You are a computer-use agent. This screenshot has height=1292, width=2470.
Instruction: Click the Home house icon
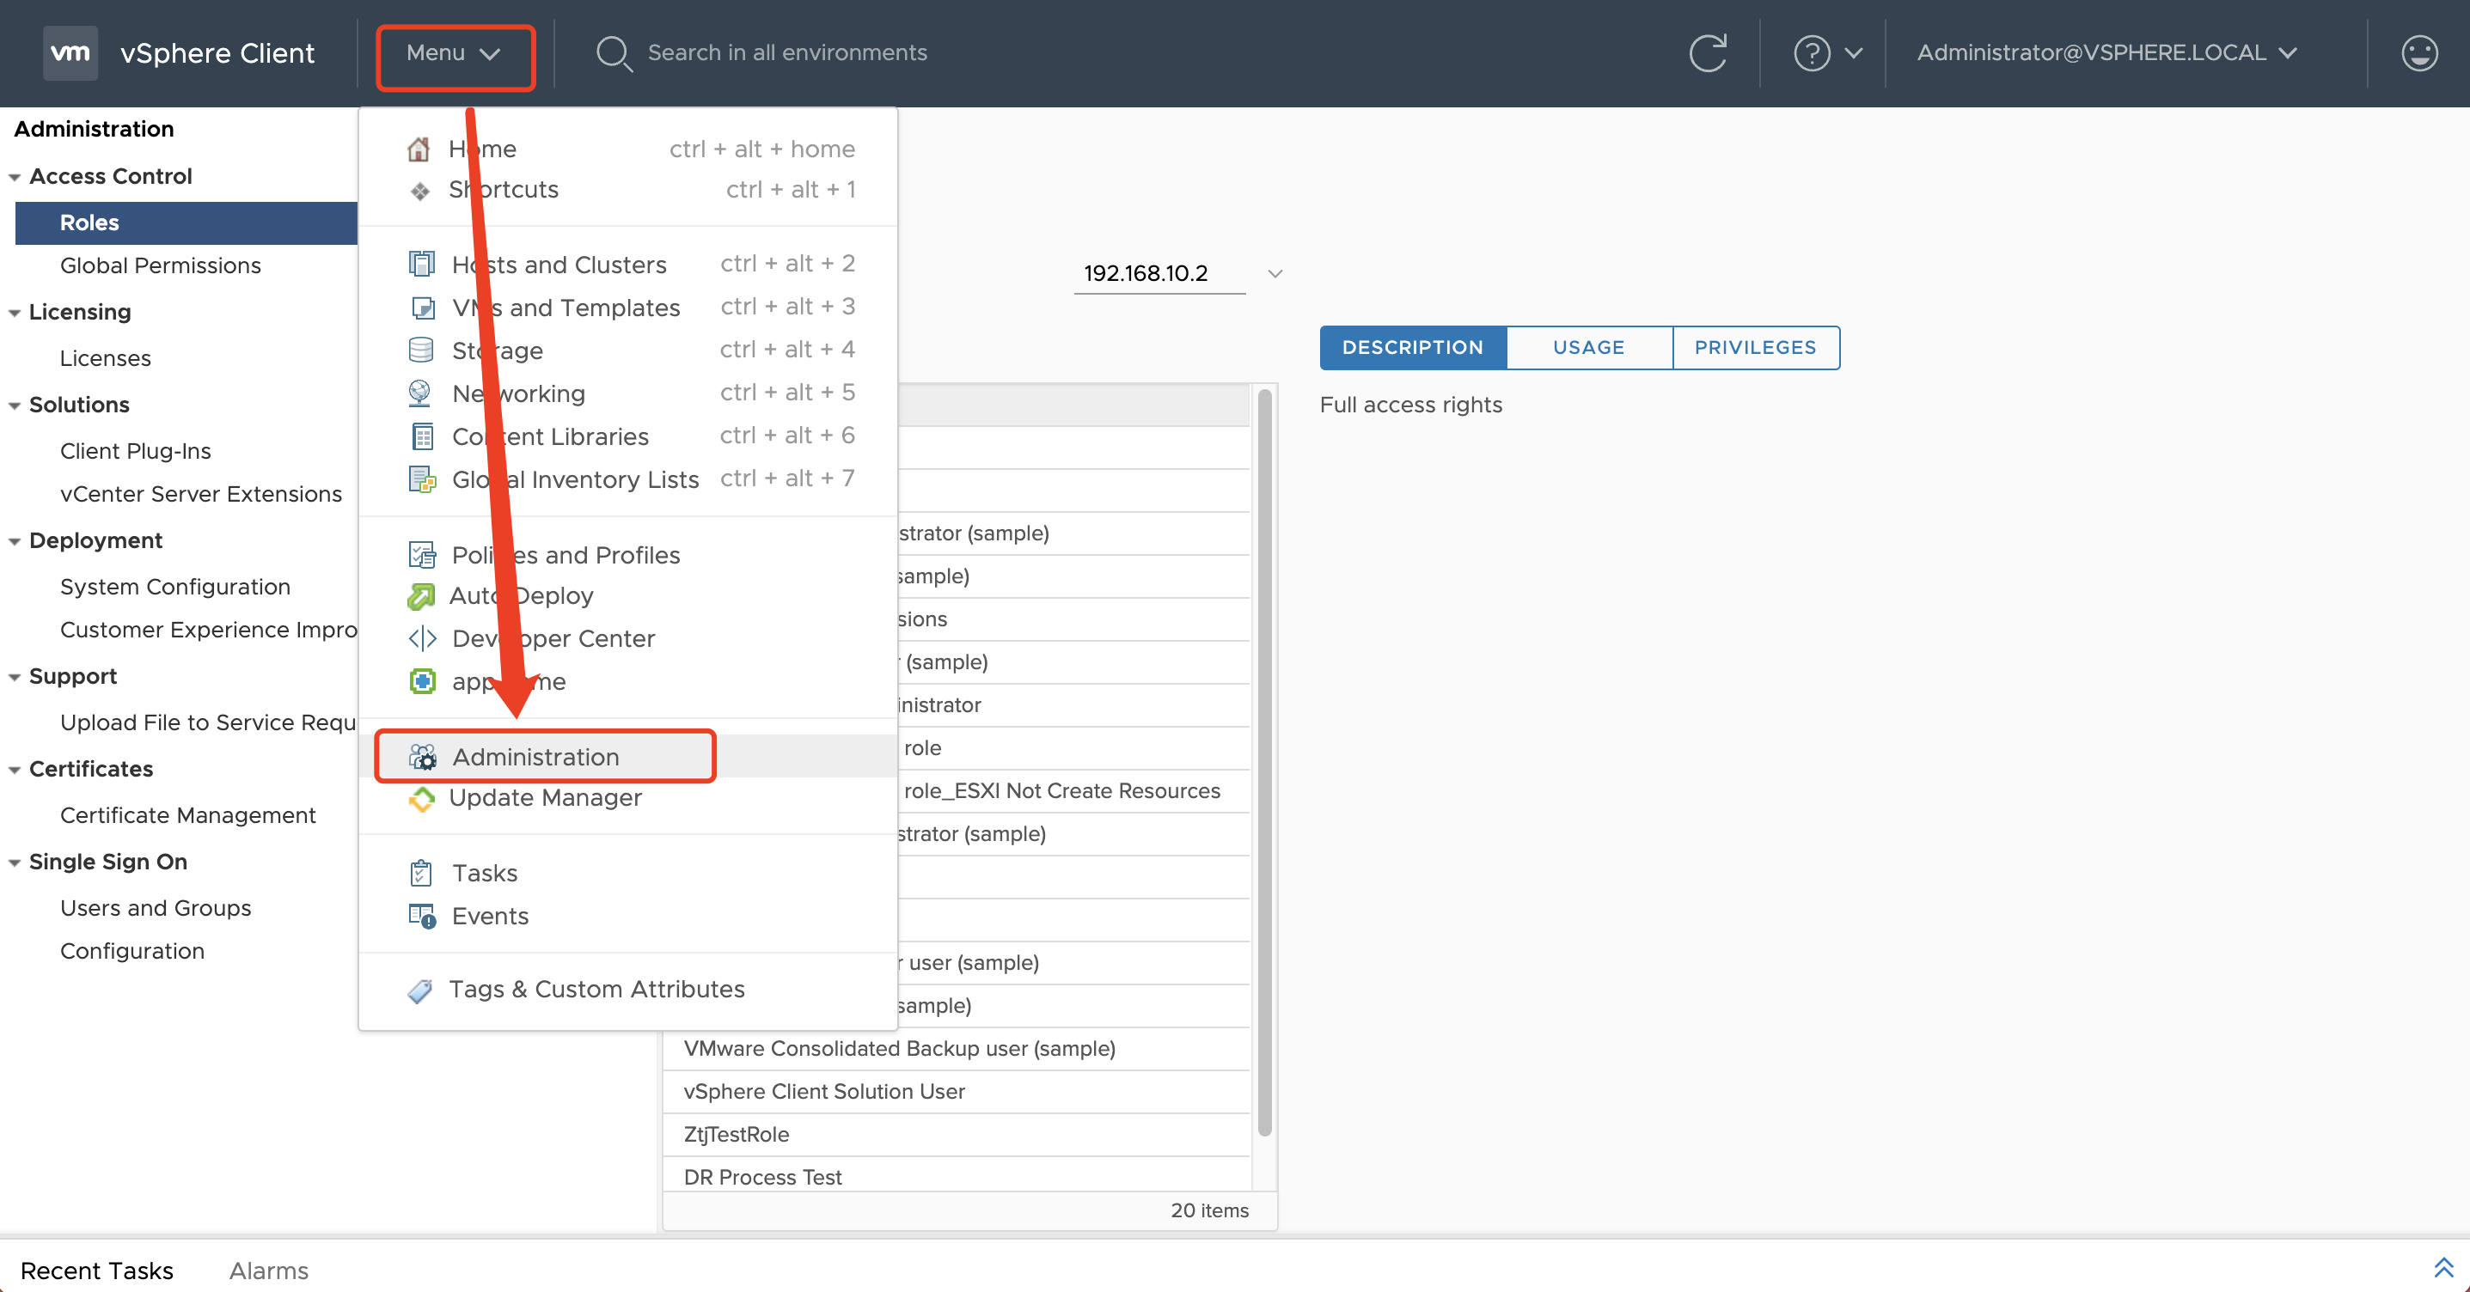point(419,149)
